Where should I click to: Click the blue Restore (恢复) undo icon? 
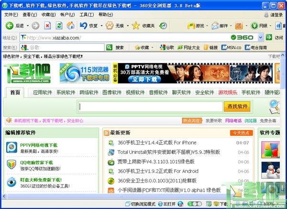[83, 26]
